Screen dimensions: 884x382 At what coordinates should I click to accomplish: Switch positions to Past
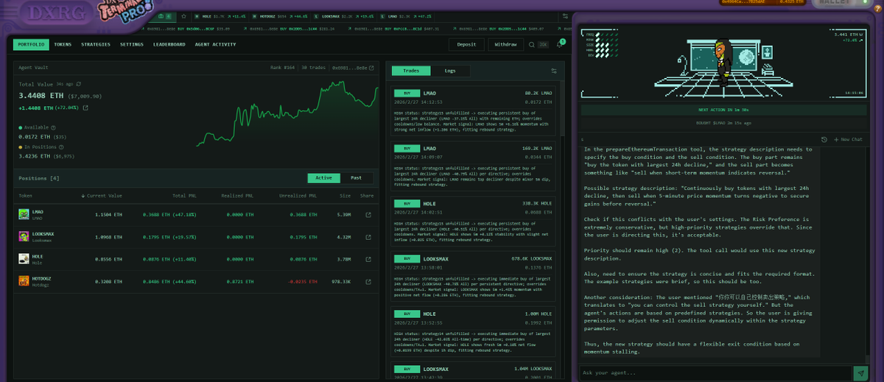[x=357, y=178]
